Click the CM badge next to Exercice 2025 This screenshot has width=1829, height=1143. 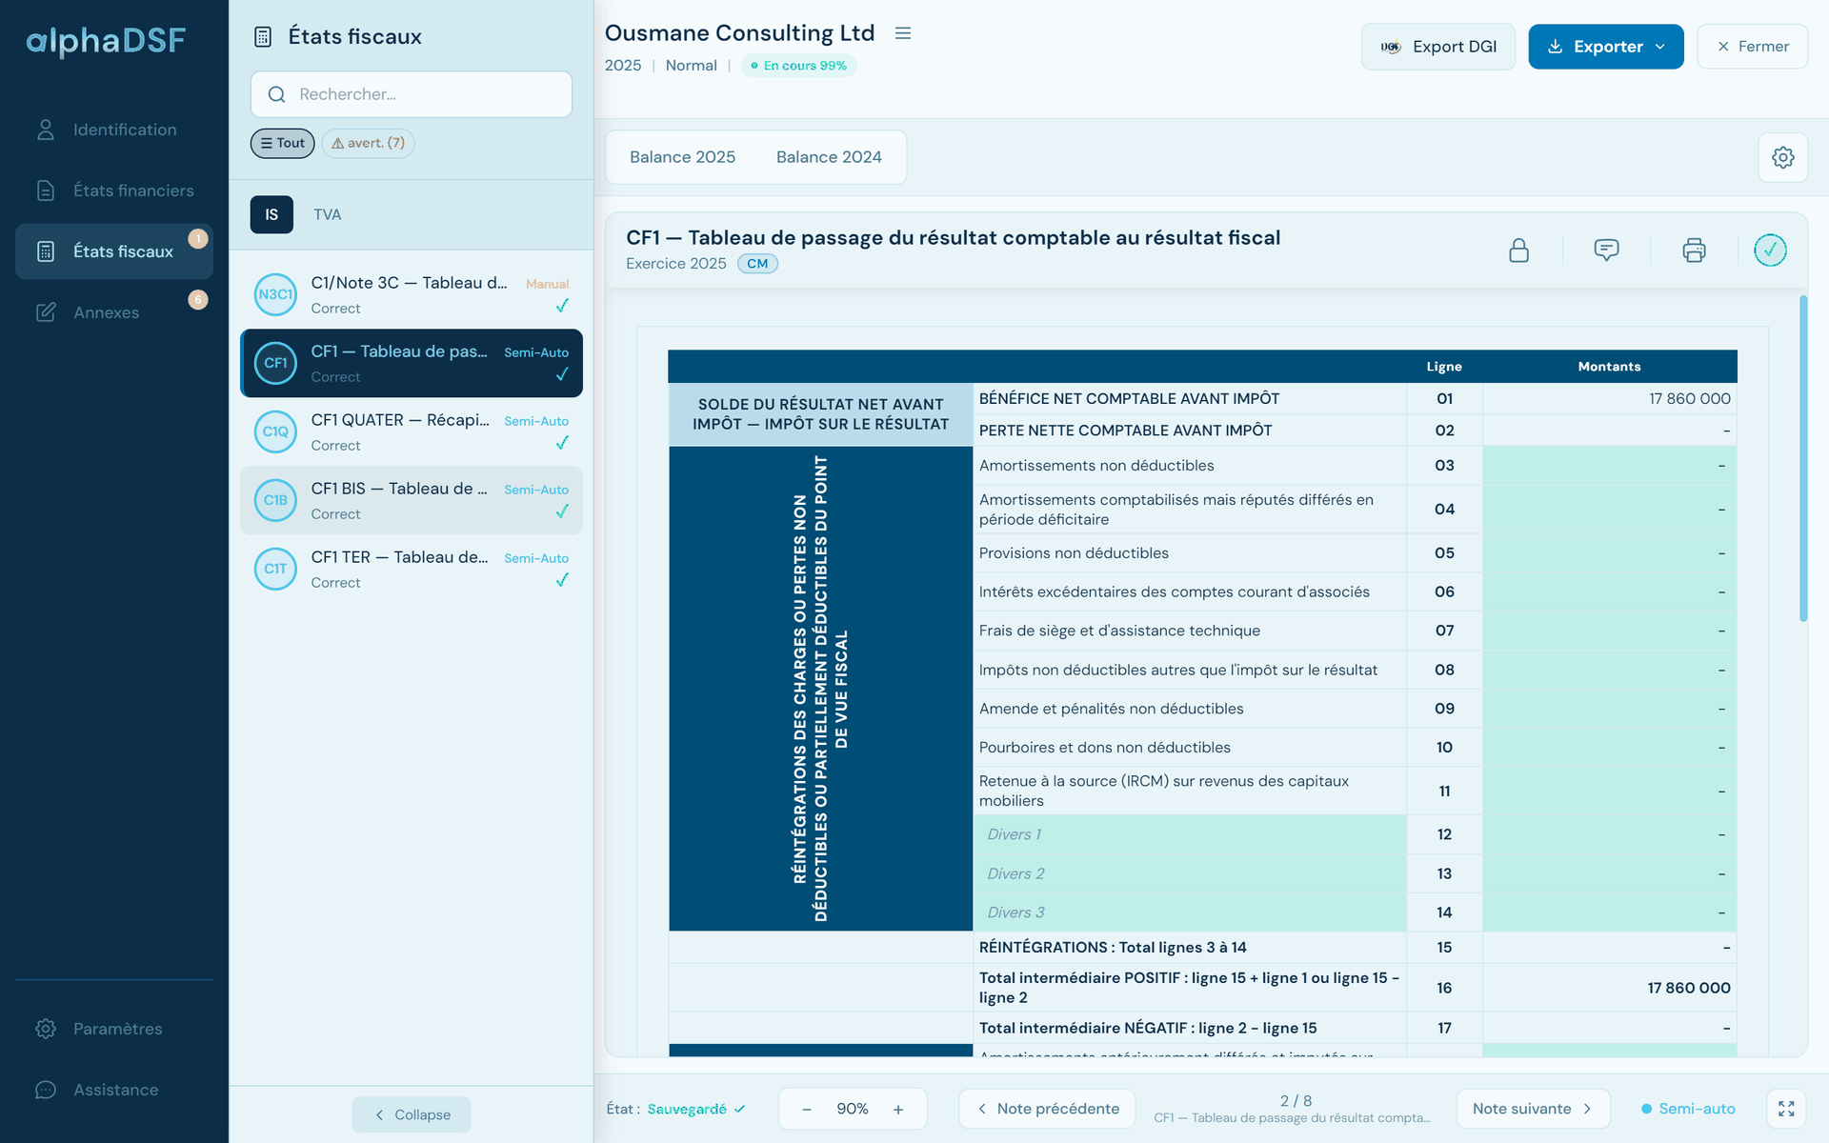tap(757, 264)
